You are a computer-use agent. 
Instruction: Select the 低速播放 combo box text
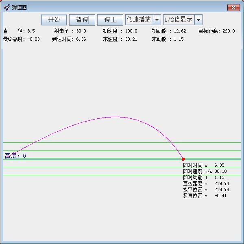[139, 20]
